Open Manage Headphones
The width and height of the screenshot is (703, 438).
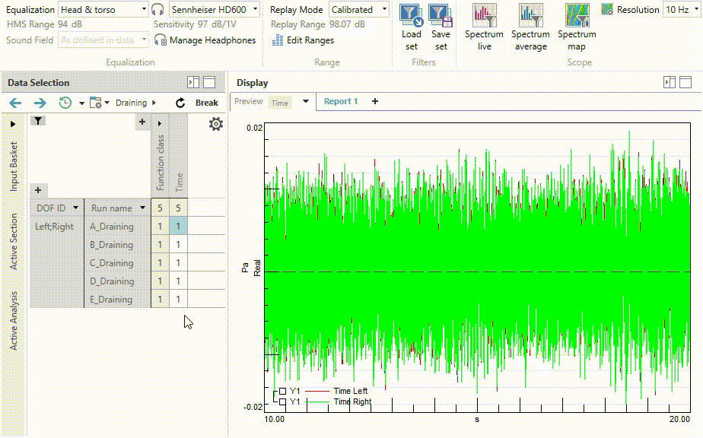pyautogui.click(x=205, y=40)
